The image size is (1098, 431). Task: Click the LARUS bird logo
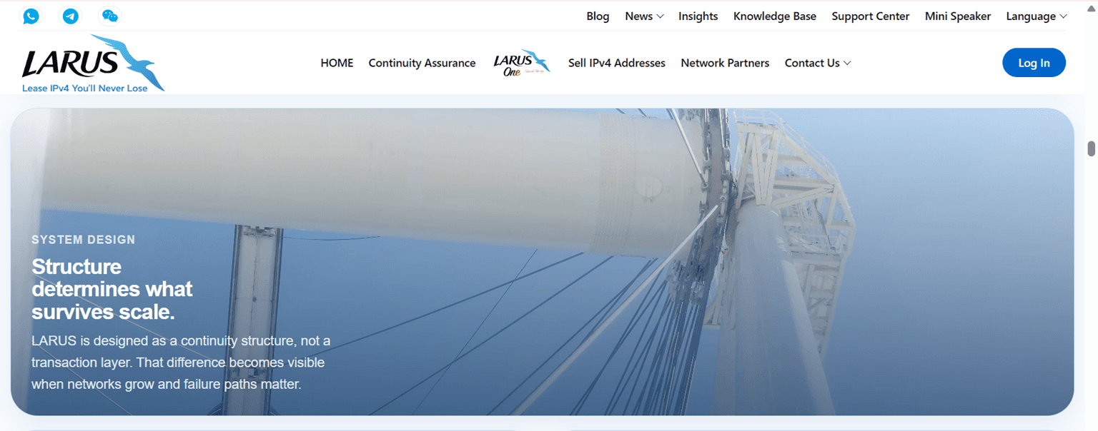click(93, 63)
